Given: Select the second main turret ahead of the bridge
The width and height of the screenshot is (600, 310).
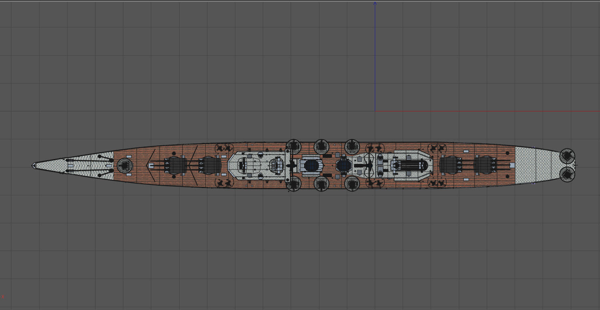Looking at the screenshot, I should click(210, 165).
